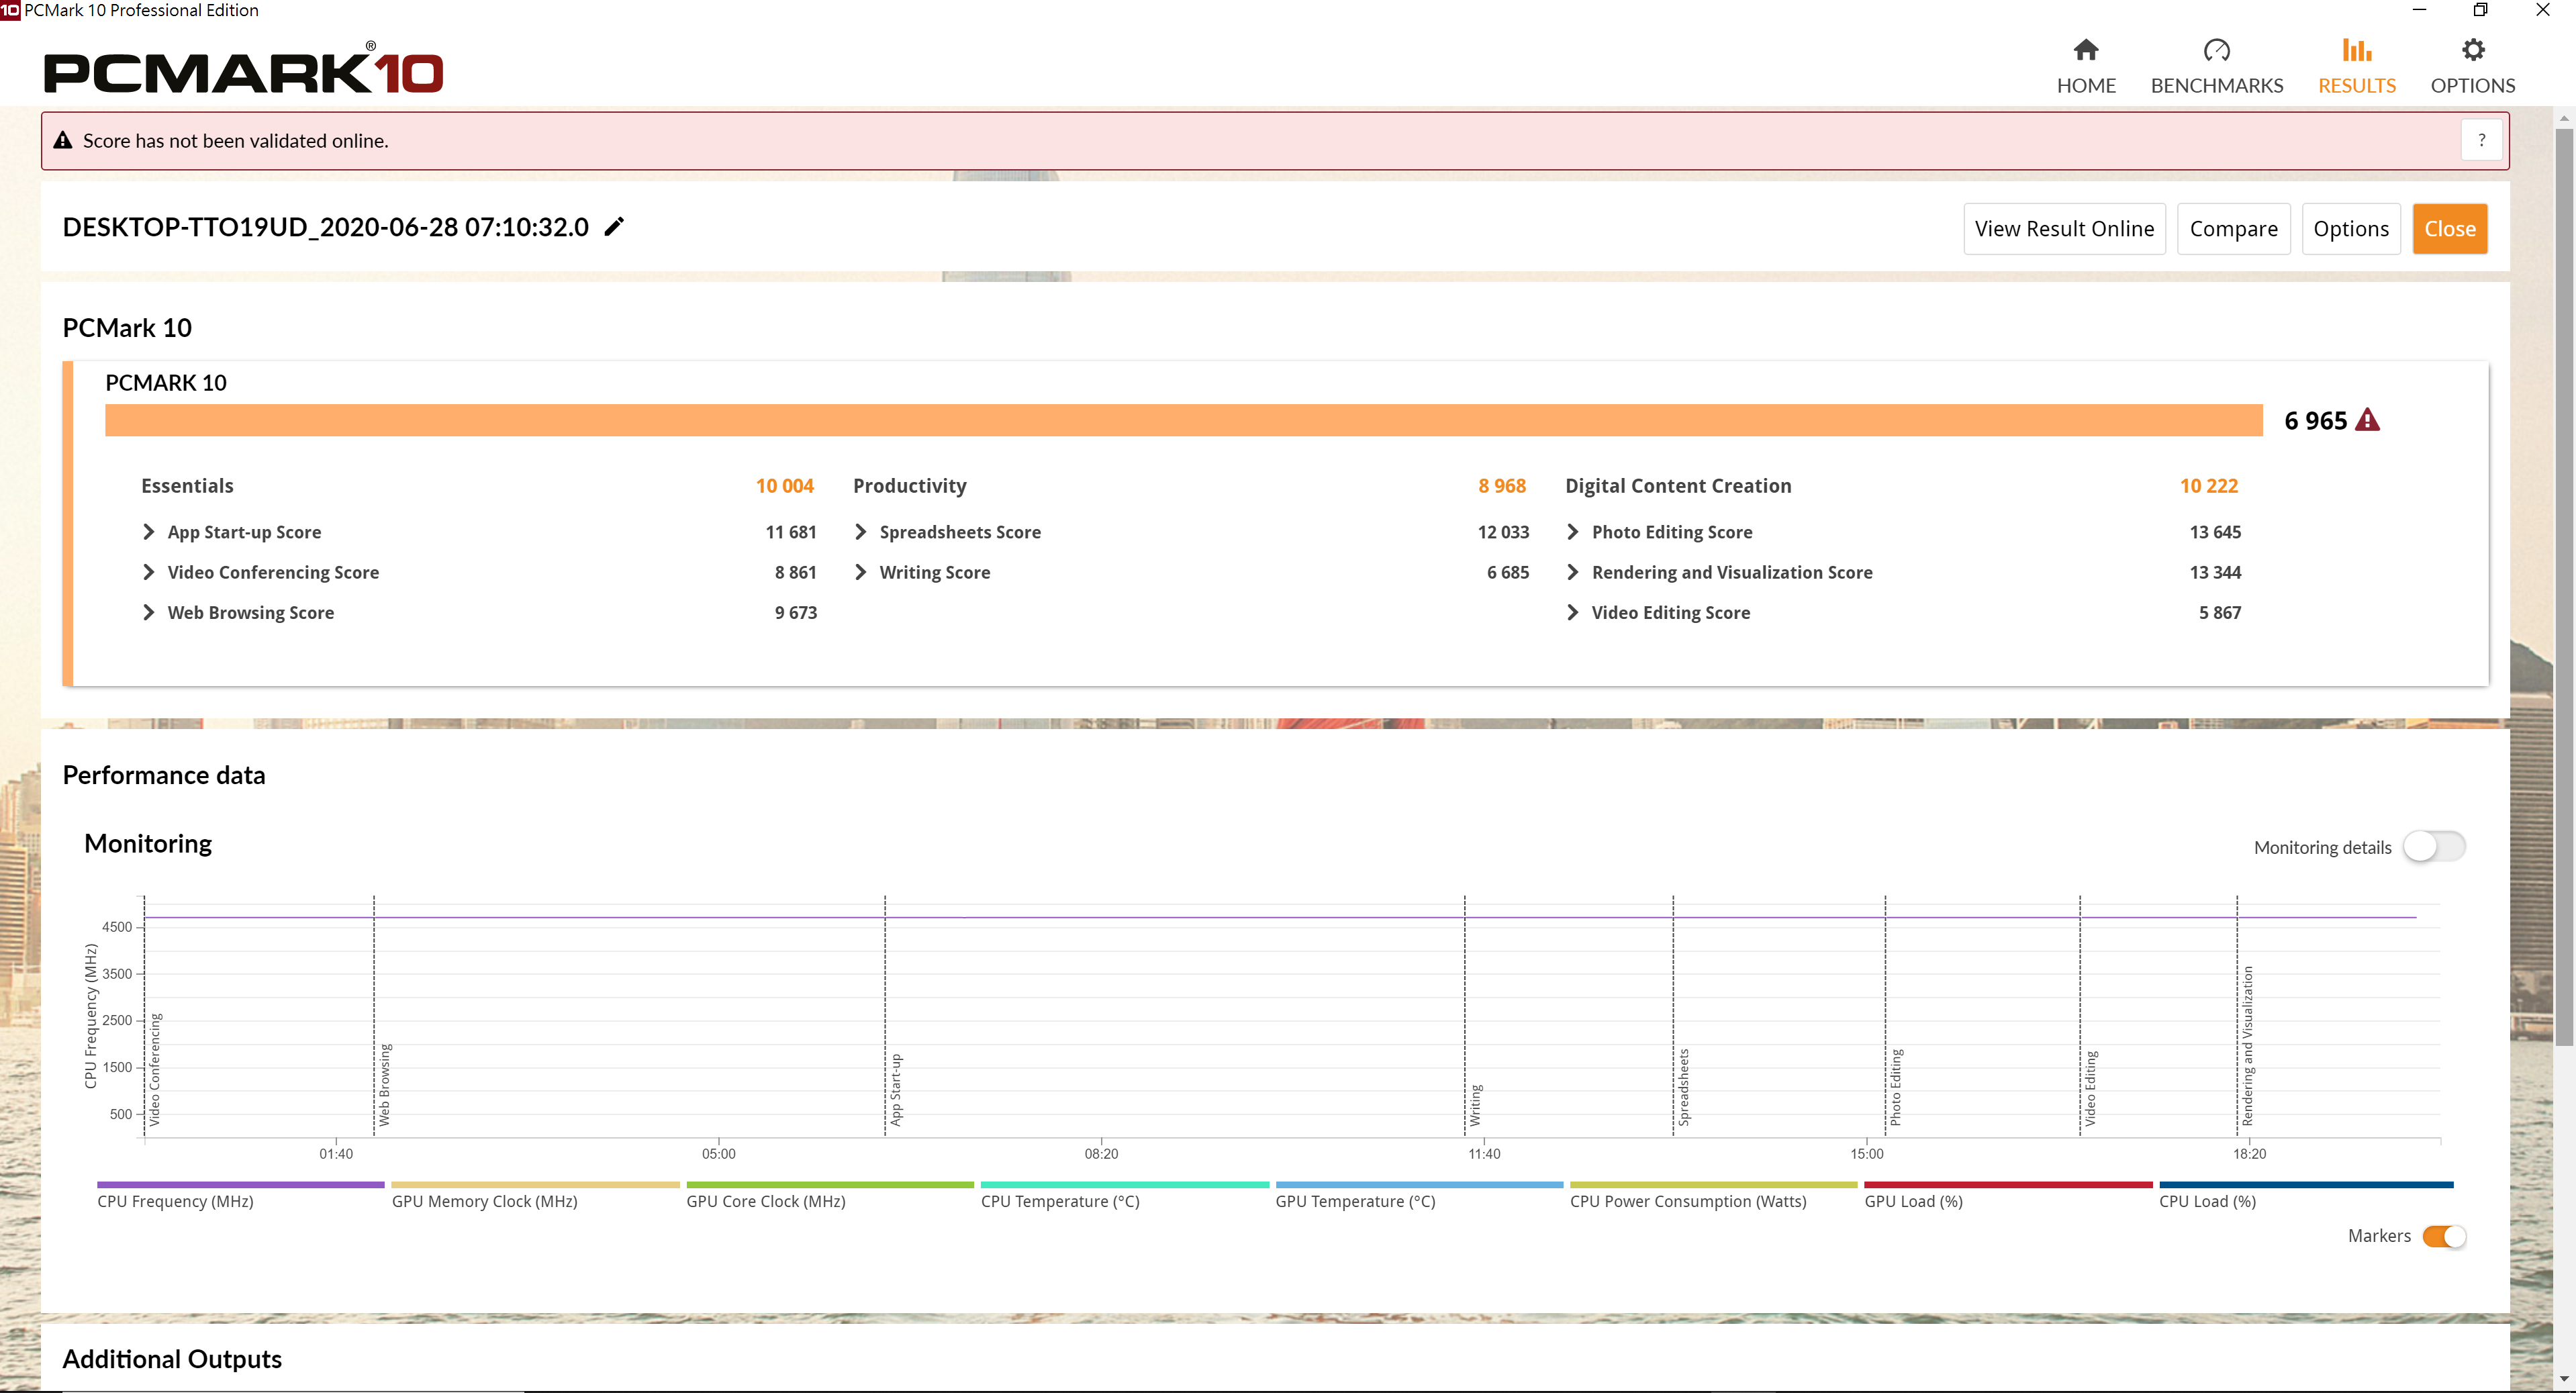
Task: Click the Video Conferencing timeline marker
Action: point(155,1069)
